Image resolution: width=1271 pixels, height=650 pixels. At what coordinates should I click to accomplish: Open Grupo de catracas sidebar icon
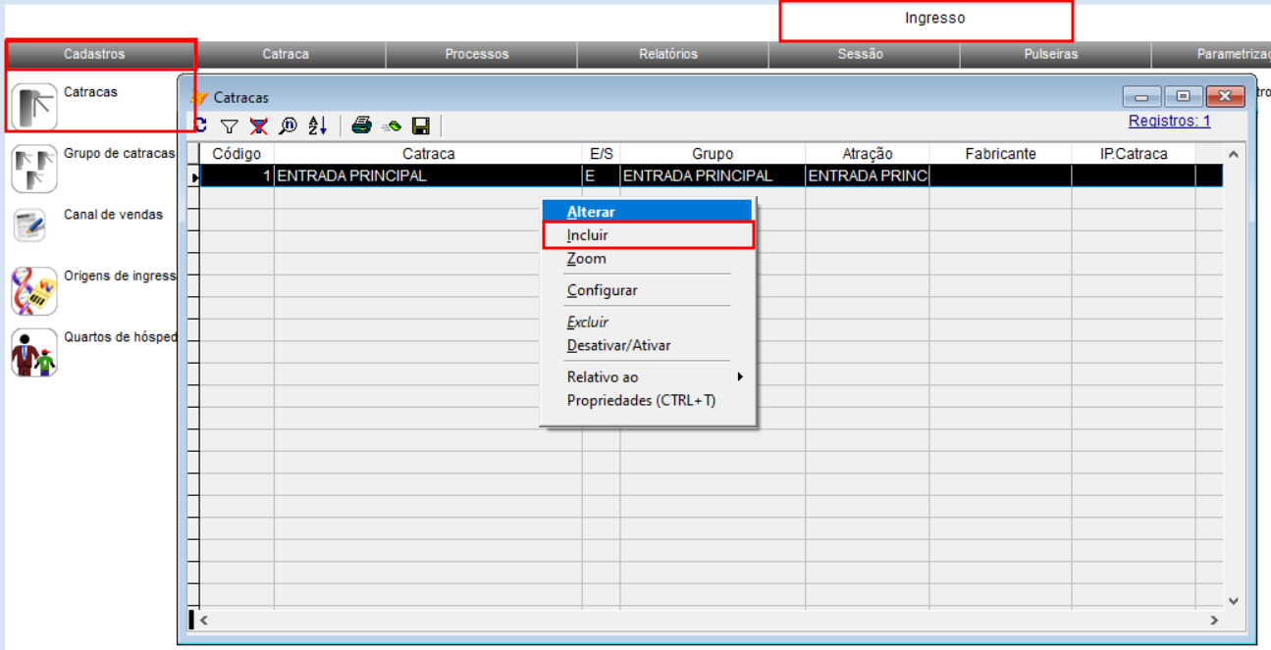(x=34, y=169)
